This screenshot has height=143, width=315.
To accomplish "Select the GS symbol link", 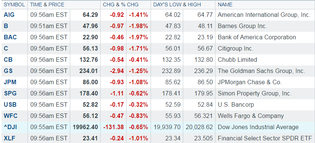I will [8, 71].
